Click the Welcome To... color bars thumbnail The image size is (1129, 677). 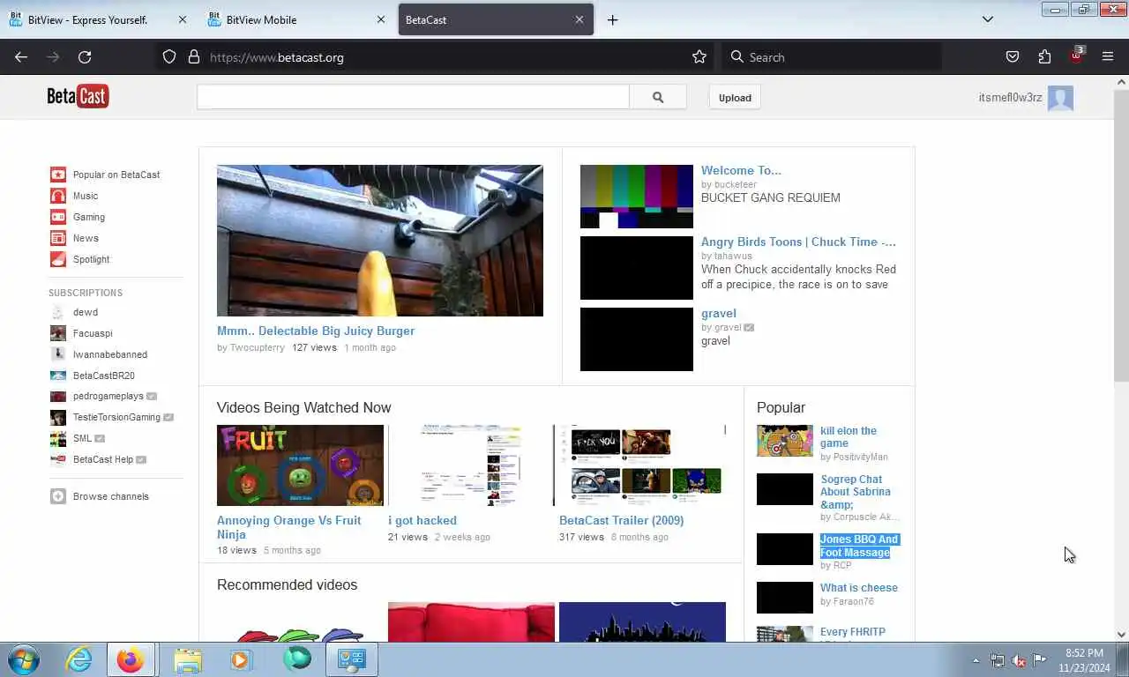pos(637,197)
